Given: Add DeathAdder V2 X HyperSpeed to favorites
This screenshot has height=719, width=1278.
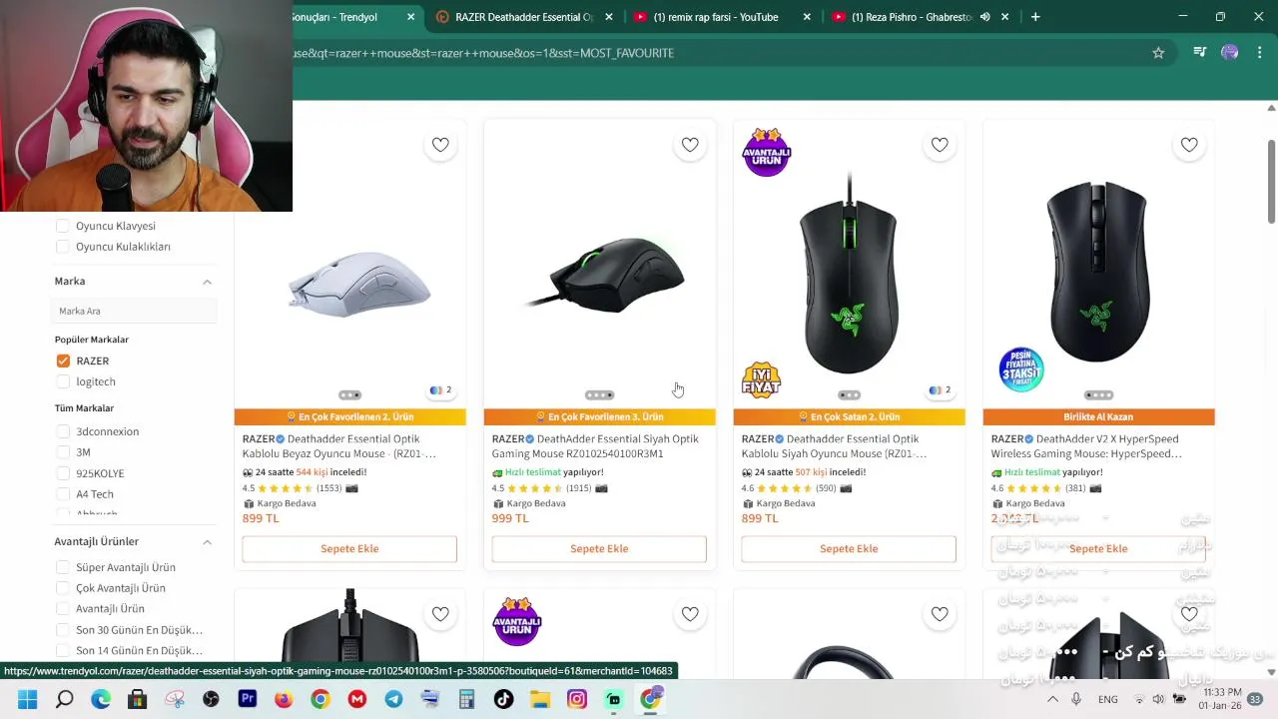Looking at the screenshot, I should point(1189,145).
